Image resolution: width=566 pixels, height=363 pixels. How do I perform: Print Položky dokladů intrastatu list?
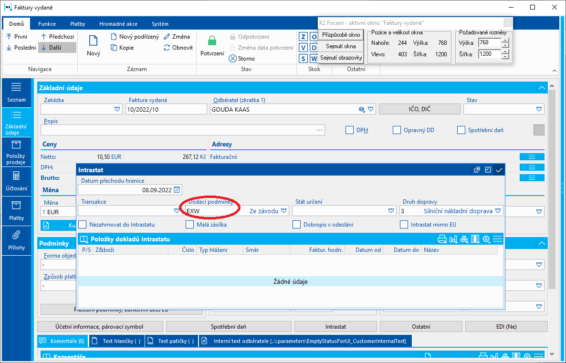tap(442, 239)
